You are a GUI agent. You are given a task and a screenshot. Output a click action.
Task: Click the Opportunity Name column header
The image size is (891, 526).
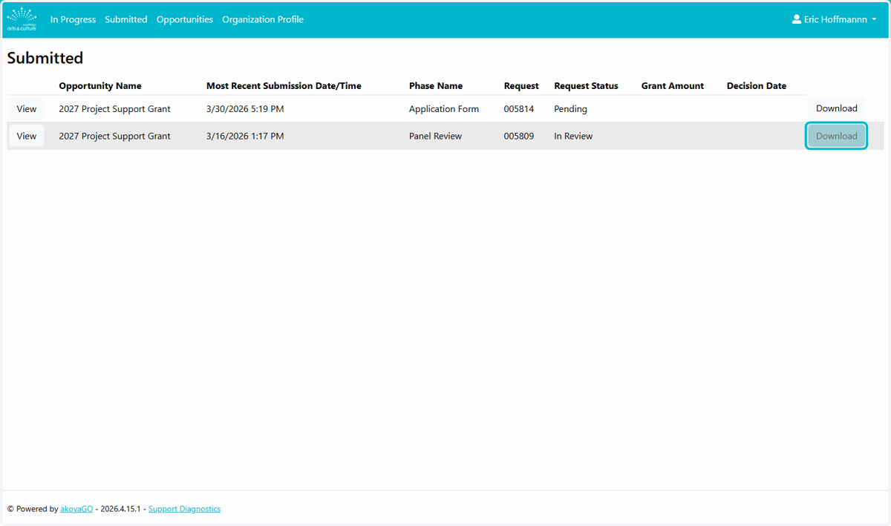[x=100, y=86]
